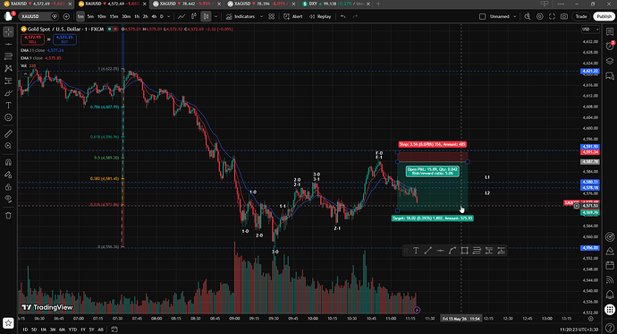Switch to XAGUSD 78.396 tab
This screenshot has width=617, height=334.
click(261, 4)
